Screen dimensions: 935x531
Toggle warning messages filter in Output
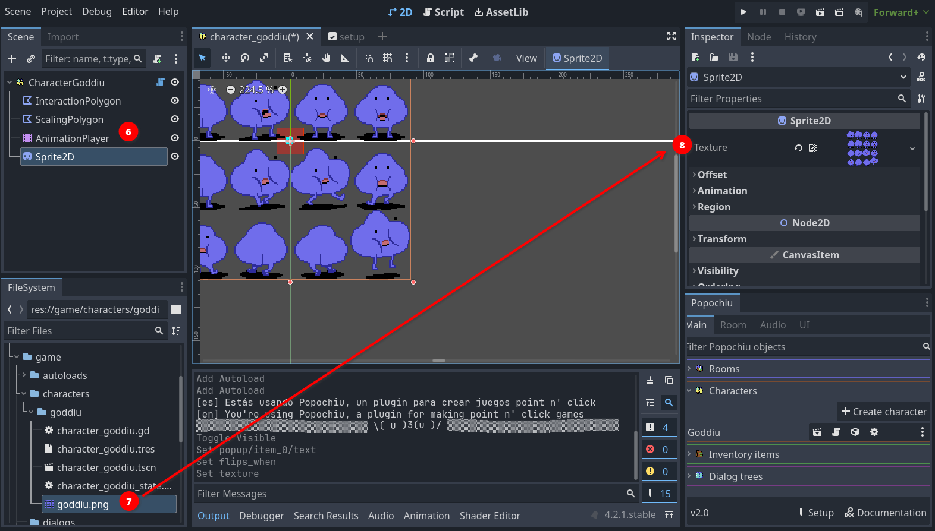[x=659, y=471]
